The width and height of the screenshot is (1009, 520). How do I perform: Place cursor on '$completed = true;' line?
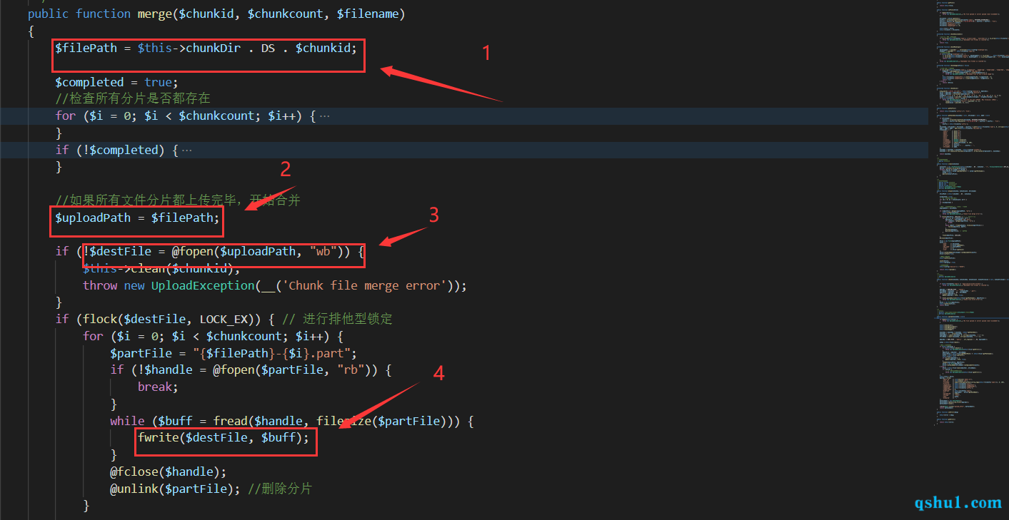click(x=117, y=82)
